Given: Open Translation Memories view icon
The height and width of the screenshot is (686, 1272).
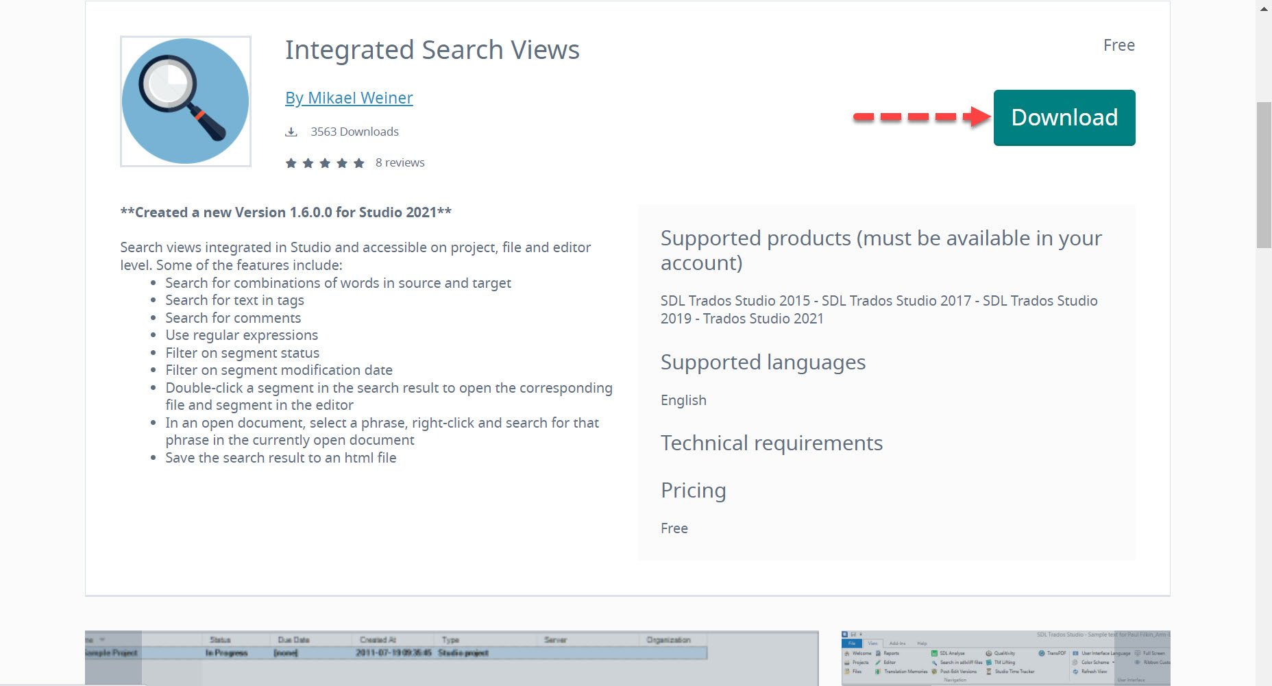Looking at the screenshot, I should 877,672.
